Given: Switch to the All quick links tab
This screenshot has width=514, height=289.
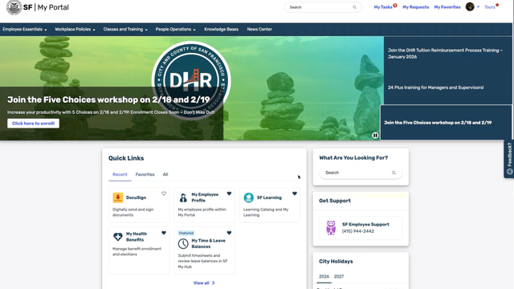Looking at the screenshot, I should [165, 174].
